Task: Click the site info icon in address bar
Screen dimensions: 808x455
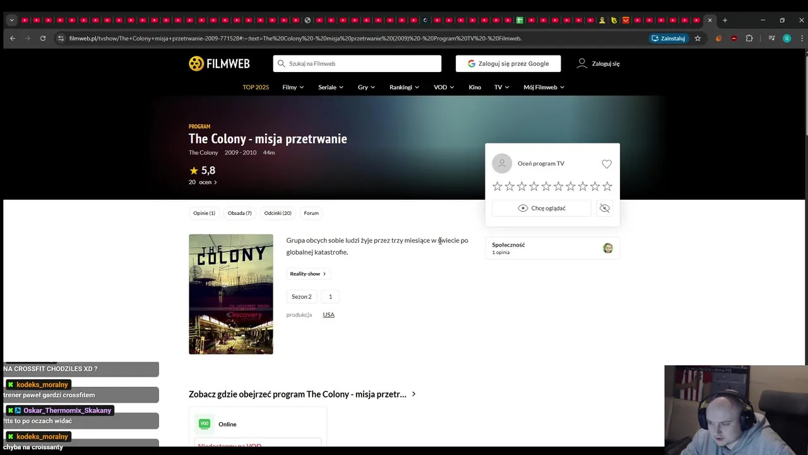Action: [x=61, y=38]
